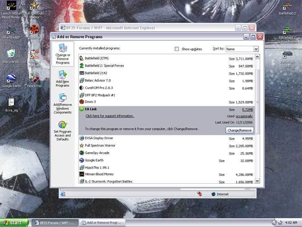The width and height of the screenshot is (302, 227).
Task: Select Doom 3 list icon
Action: click(x=82, y=102)
